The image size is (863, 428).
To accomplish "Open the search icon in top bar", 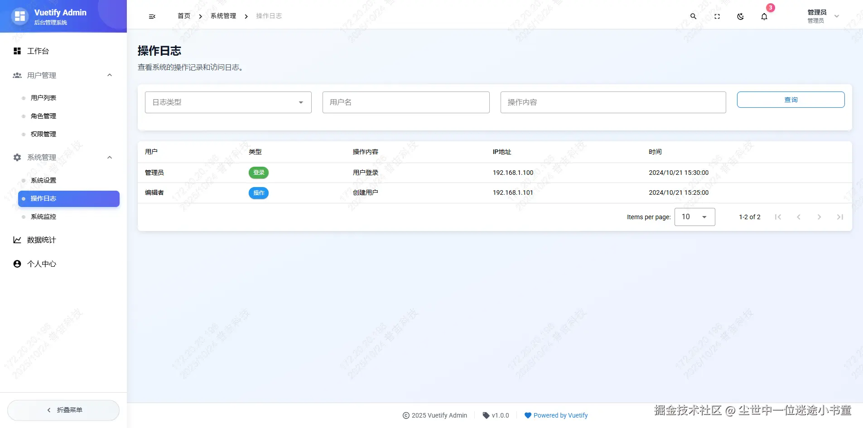I will coord(694,16).
